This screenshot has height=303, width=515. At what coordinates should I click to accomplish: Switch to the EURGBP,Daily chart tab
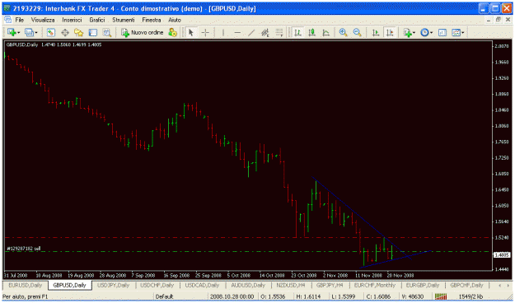pos(423,285)
